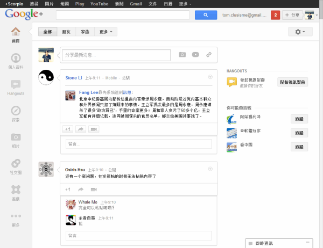This screenshot has width=323, height=248.
Task: Start a hangout from the Stone Li post
Action: click(x=94, y=129)
